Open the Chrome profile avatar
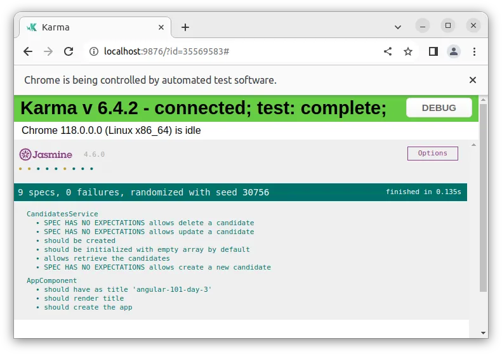 click(454, 51)
